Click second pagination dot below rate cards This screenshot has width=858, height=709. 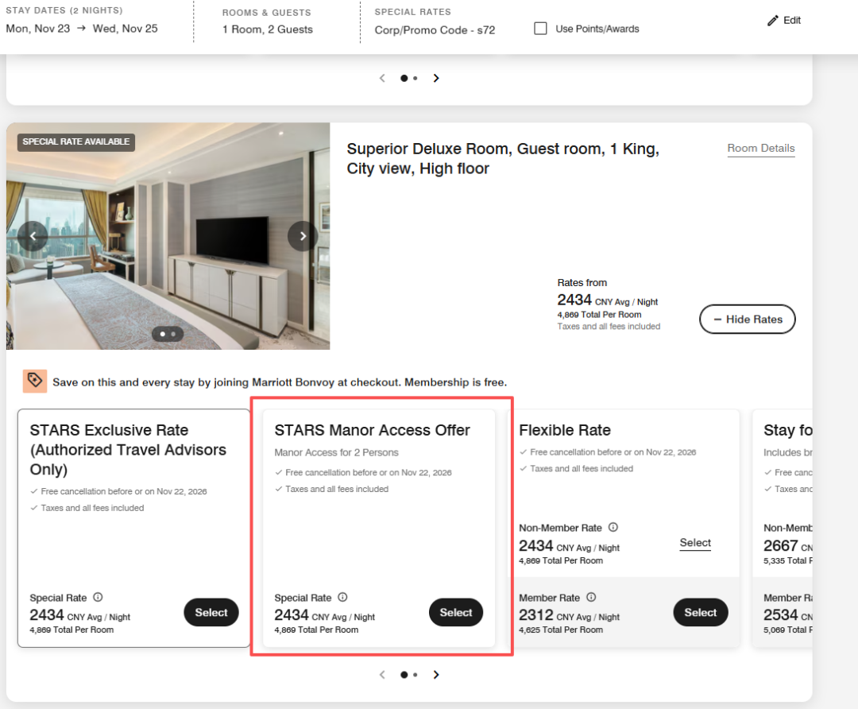tap(415, 675)
